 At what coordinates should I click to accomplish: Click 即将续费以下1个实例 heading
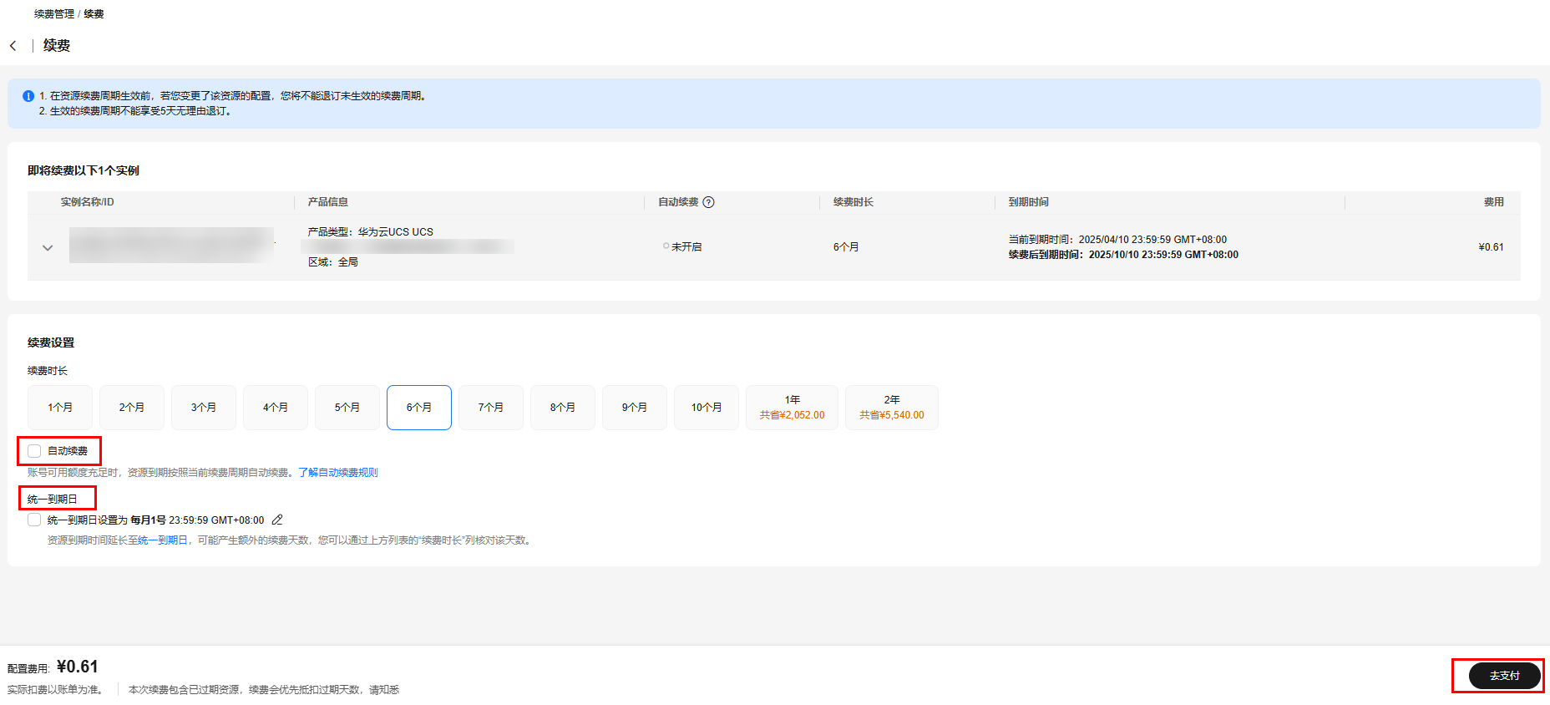point(84,170)
